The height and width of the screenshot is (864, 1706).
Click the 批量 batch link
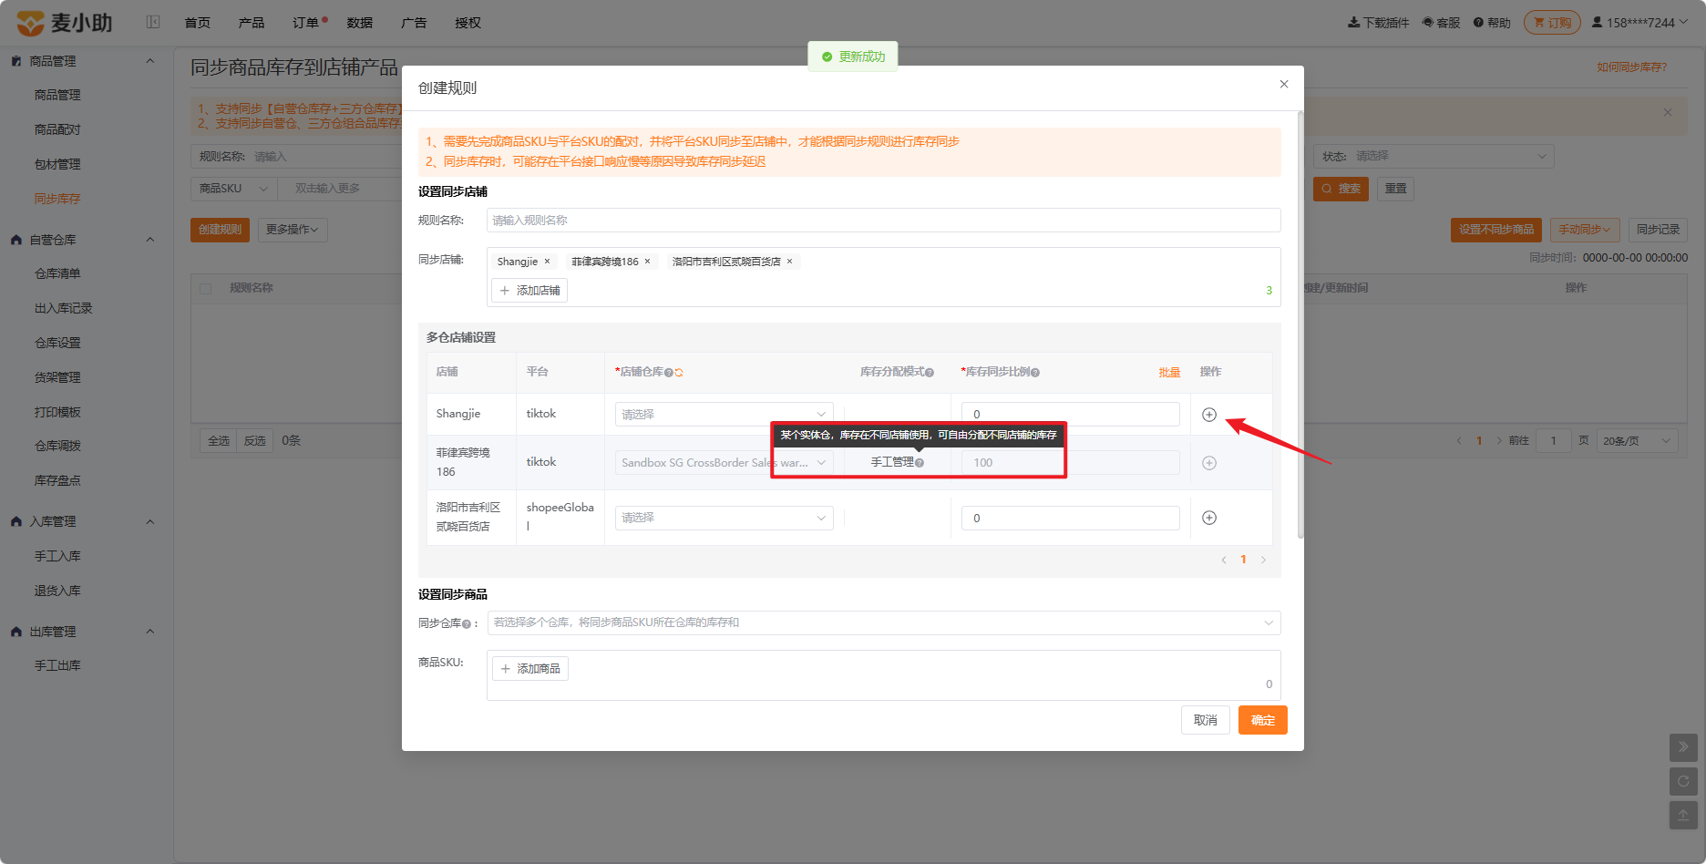pos(1169,373)
